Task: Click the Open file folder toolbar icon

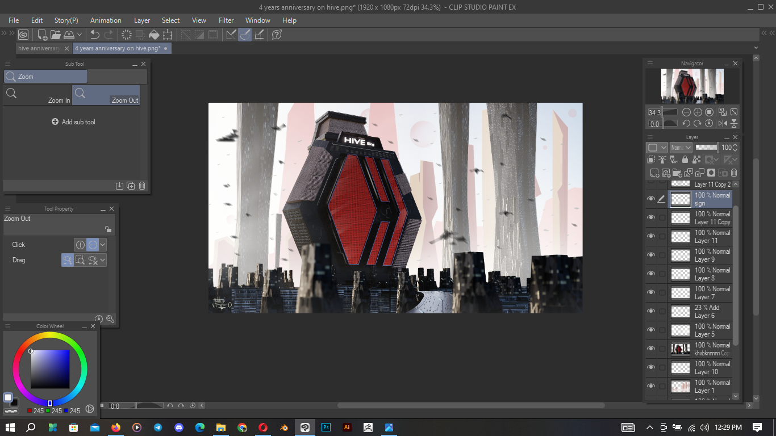Action: (56, 35)
